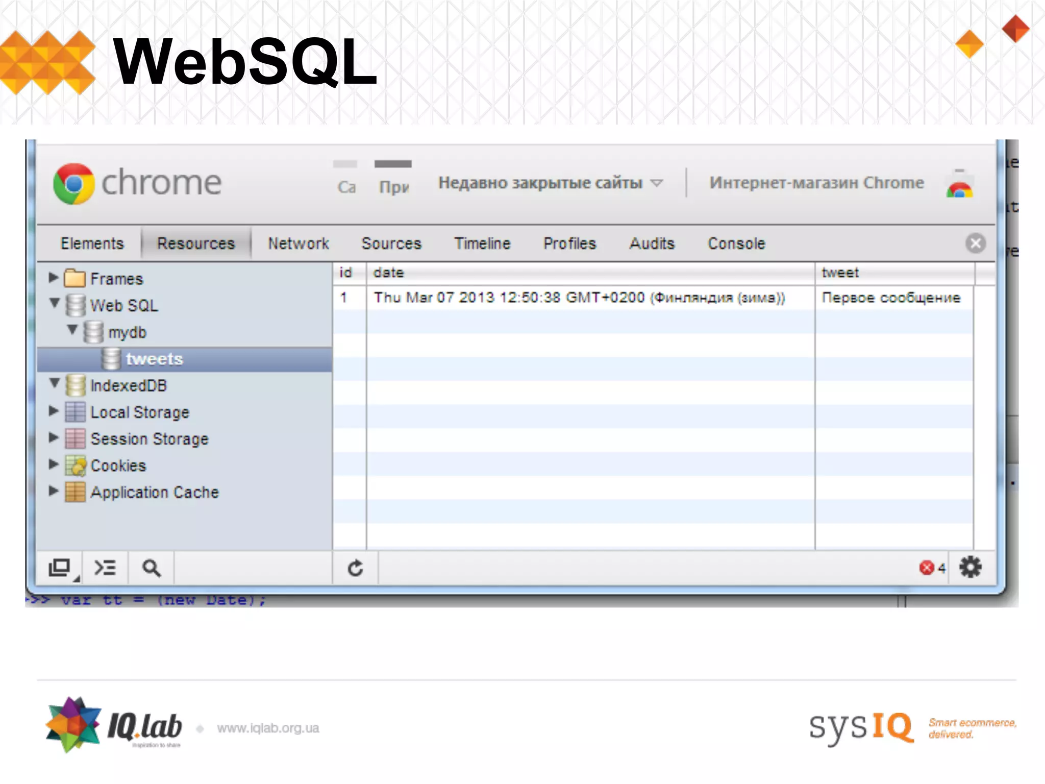This screenshot has width=1045, height=784.
Task: Collapse the mydb database node
Action: [x=72, y=329]
